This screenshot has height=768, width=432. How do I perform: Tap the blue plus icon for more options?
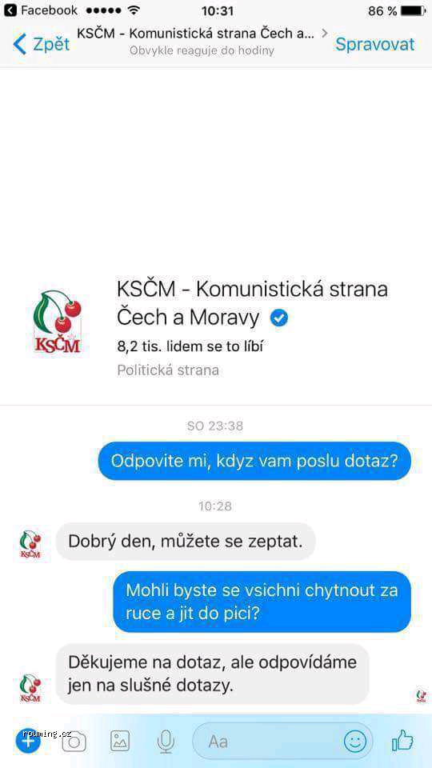(x=29, y=741)
